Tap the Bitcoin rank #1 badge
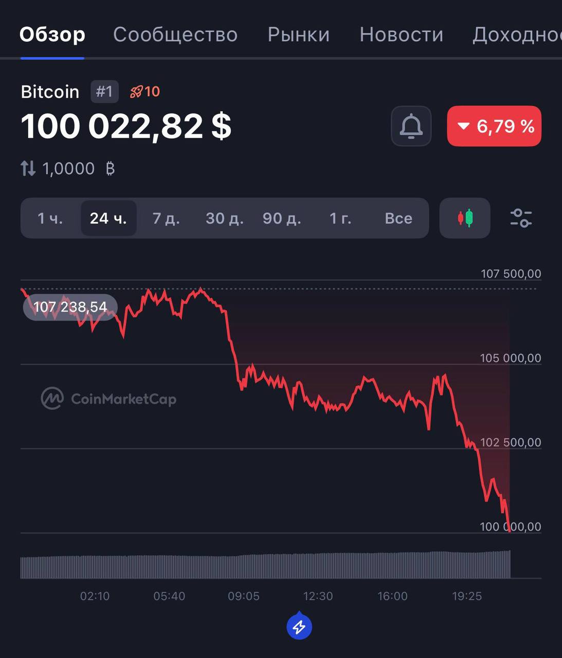562x658 pixels. tap(104, 92)
